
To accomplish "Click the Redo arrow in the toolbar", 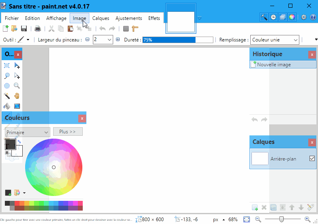I will point(112,28).
